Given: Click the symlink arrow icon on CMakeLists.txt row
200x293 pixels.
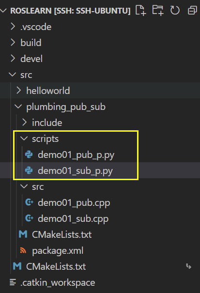Looking at the screenshot, I should click(188, 266).
